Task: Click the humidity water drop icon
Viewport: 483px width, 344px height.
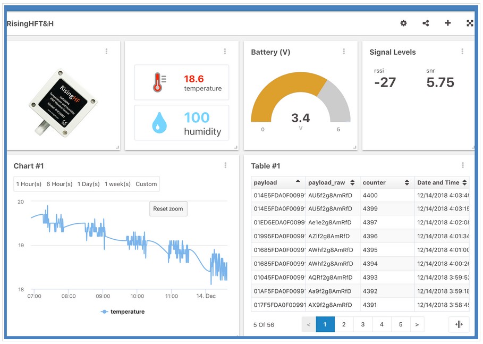Action: 159,123
